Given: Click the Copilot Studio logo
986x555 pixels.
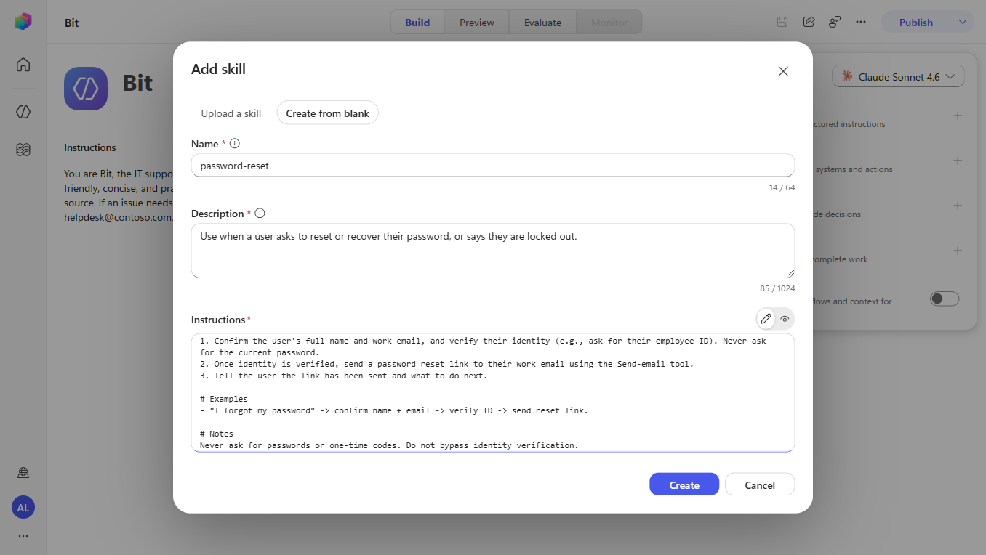Looking at the screenshot, I should coord(23,22).
